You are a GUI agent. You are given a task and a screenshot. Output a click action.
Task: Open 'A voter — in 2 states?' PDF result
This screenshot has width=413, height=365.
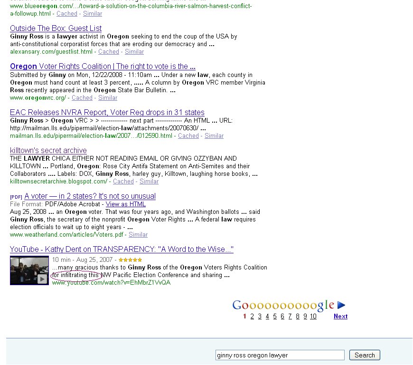pyautogui.click(x=90, y=196)
